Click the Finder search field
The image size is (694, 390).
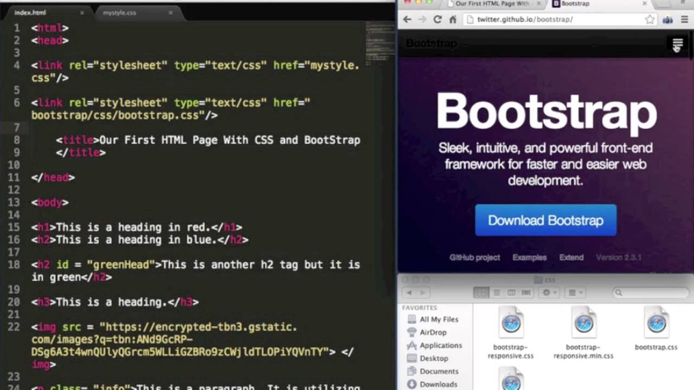tap(651, 292)
